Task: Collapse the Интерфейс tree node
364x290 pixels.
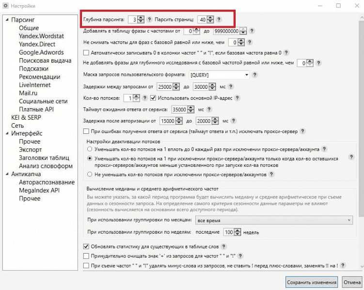Action: (x=7, y=133)
